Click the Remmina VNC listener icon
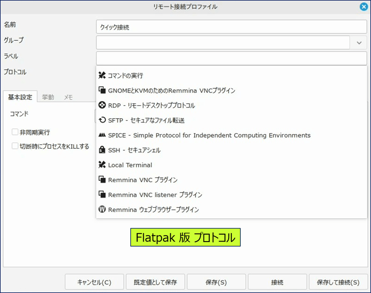The image size is (371, 293). 102,194
